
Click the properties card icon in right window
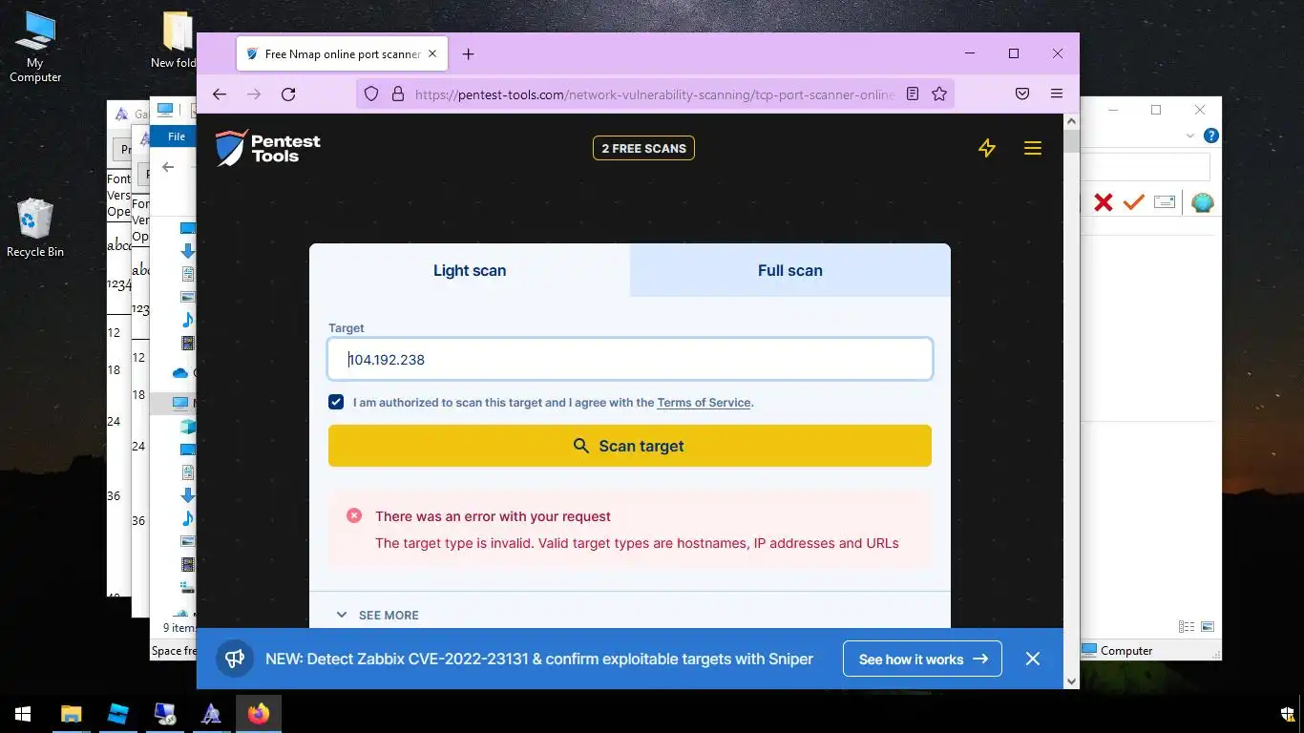click(1165, 201)
